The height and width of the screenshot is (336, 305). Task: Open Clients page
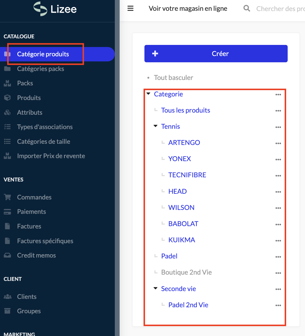click(x=27, y=296)
